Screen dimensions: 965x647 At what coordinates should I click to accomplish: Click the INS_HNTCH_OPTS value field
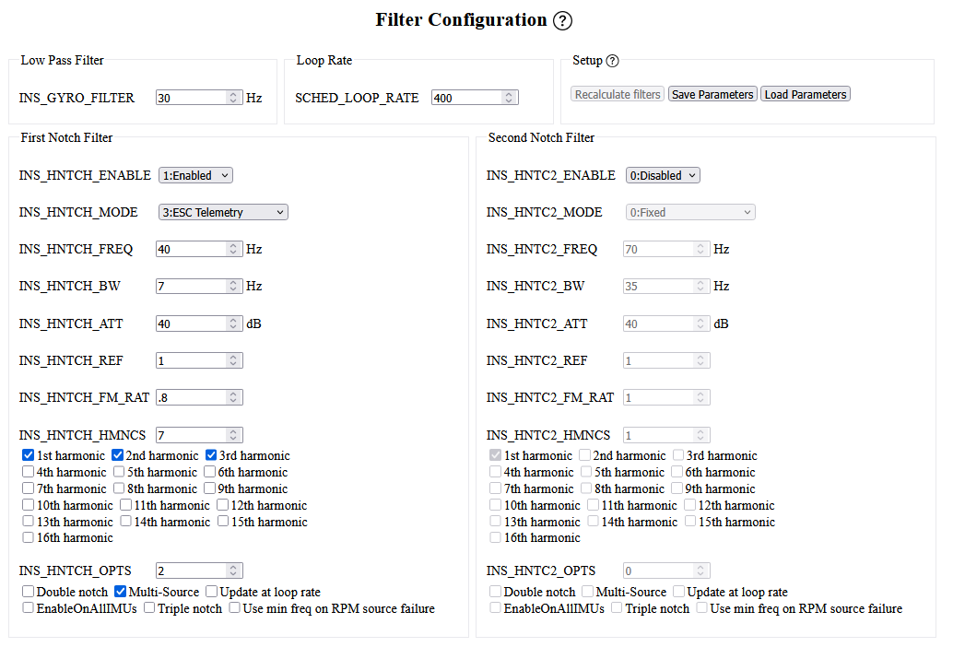190,571
